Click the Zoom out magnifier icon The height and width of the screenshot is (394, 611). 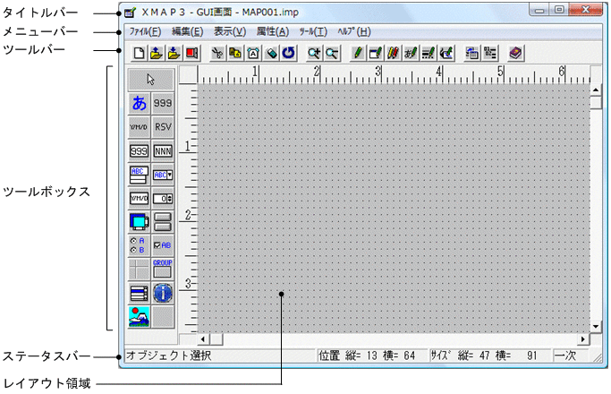pyautogui.click(x=332, y=54)
